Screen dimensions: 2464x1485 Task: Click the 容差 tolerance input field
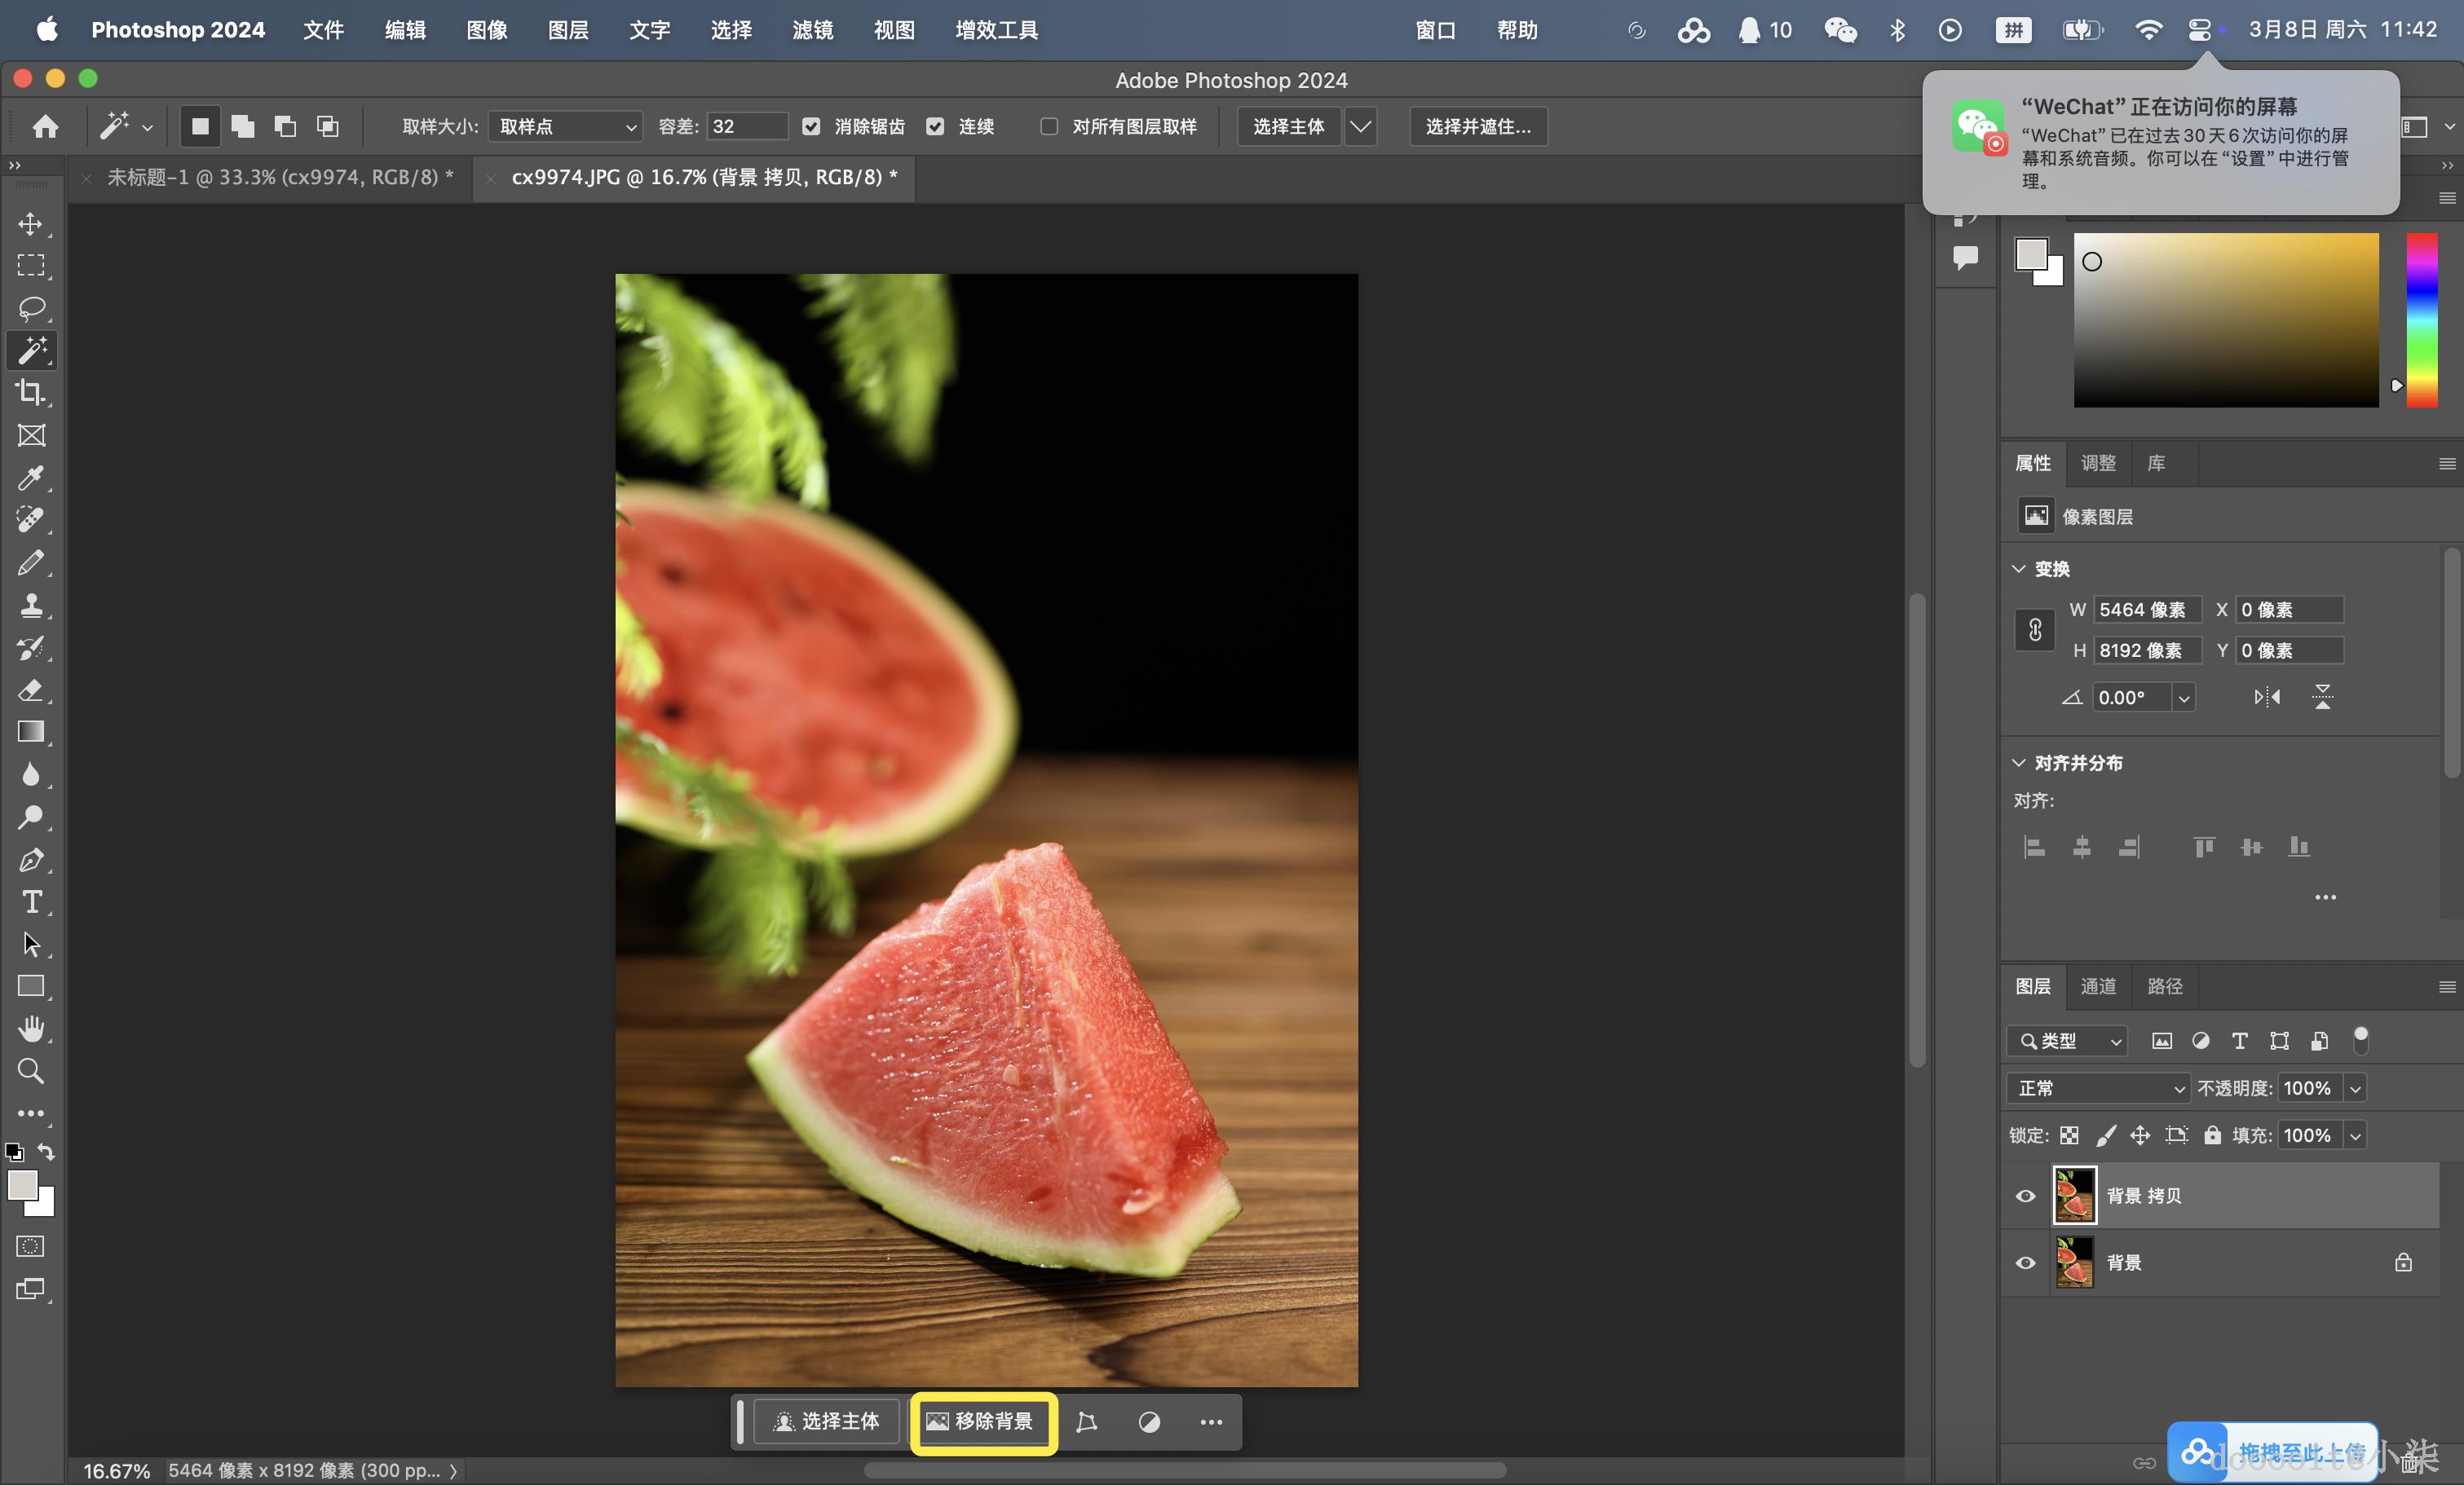point(746,126)
